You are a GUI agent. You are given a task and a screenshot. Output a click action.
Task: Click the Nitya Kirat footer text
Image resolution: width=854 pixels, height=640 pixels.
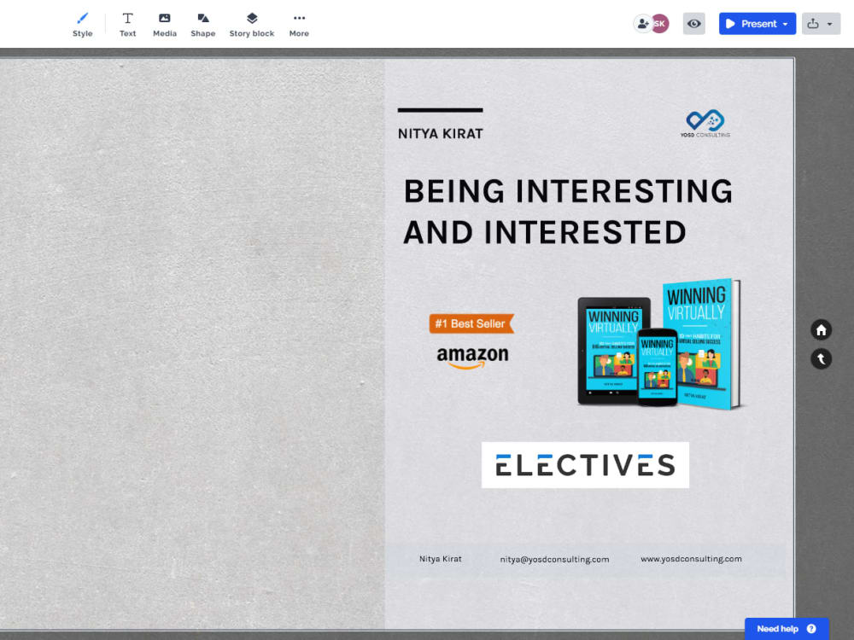440,559
